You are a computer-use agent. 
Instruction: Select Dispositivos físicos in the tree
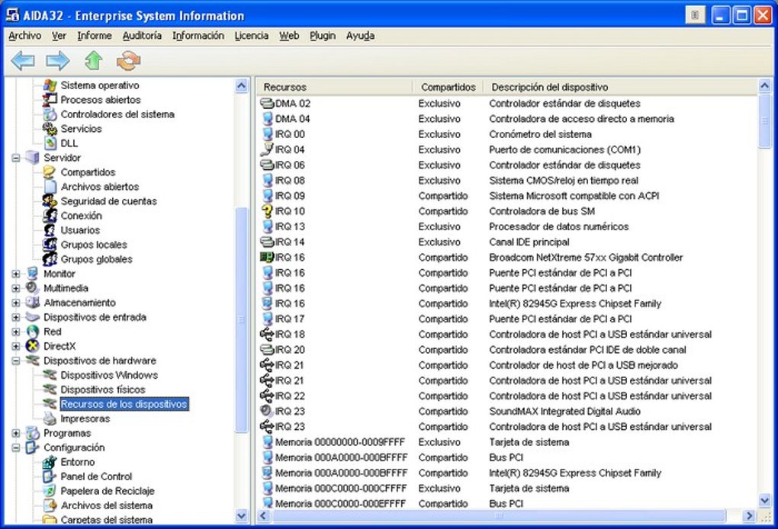point(103,390)
